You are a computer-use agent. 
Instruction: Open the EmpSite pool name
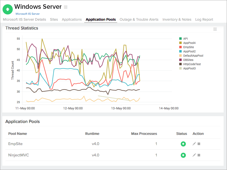tap(15, 144)
